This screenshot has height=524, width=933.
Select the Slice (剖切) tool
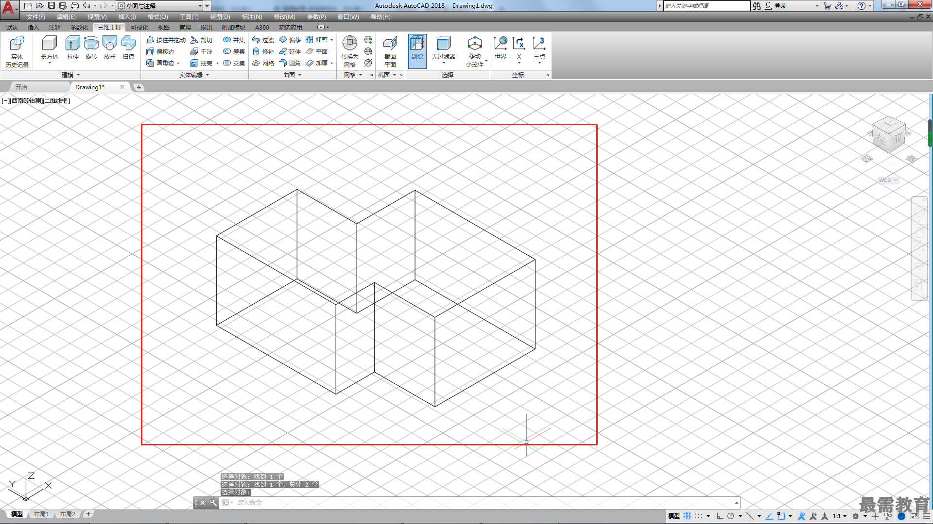pyautogui.click(x=202, y=40)
